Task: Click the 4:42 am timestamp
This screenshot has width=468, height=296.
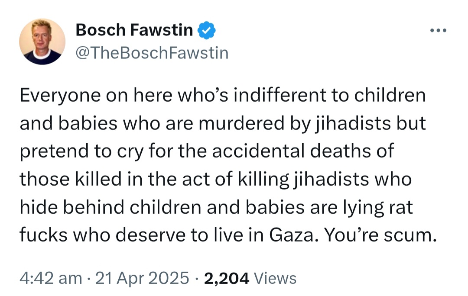Action: [51, 278]
